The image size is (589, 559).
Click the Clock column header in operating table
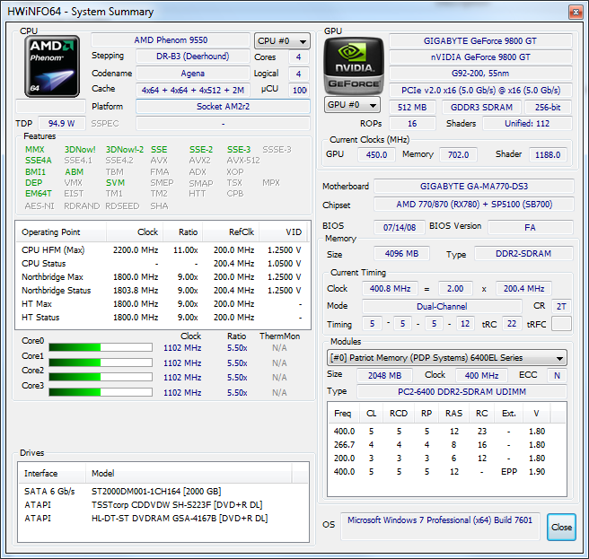[135, 232]
